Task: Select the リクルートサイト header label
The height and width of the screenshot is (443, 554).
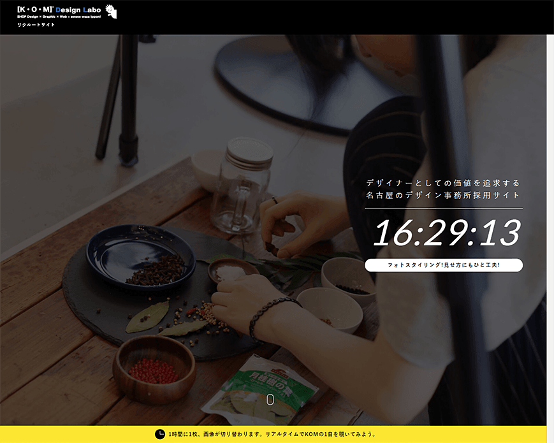Action: click(36, 25)
